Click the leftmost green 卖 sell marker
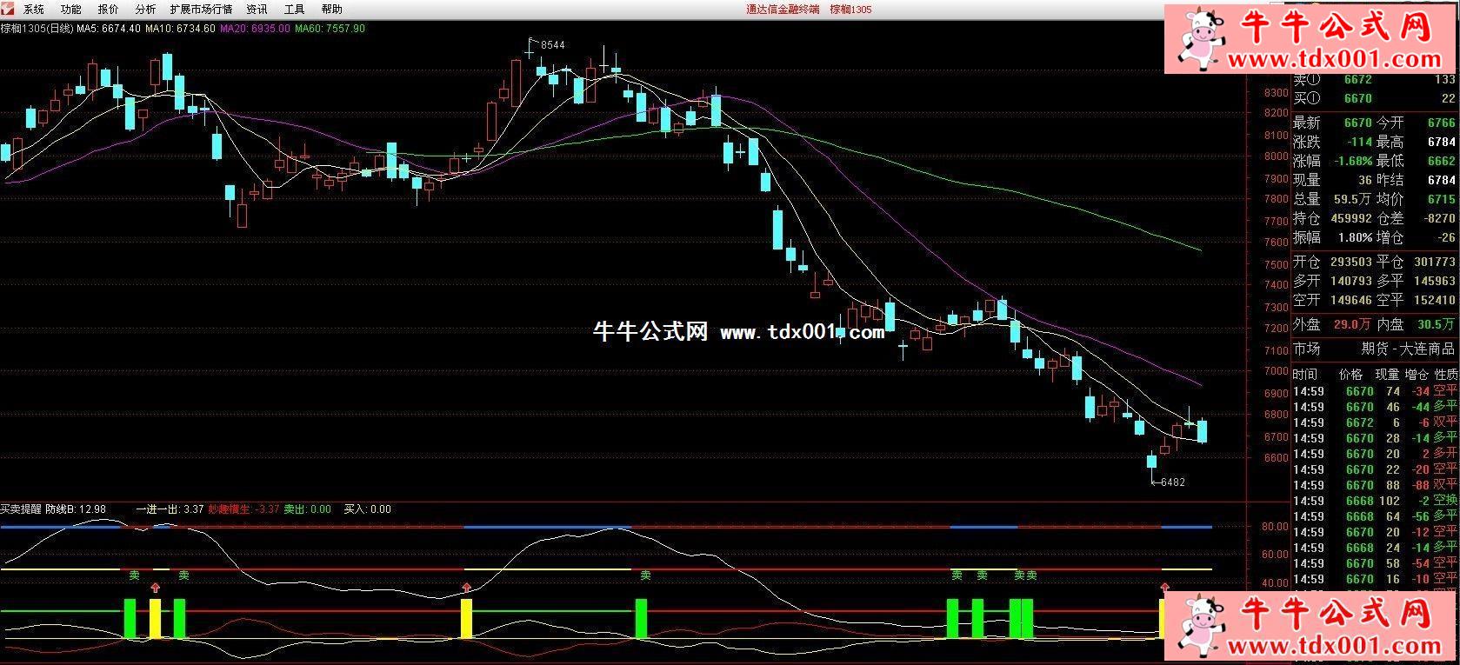1460x665 pixels. [x=133, y=575]
